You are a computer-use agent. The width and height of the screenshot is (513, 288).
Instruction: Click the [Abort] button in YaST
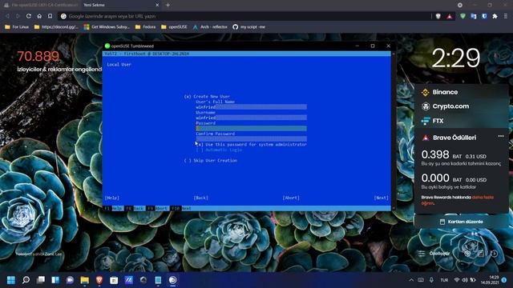point(291,198)
